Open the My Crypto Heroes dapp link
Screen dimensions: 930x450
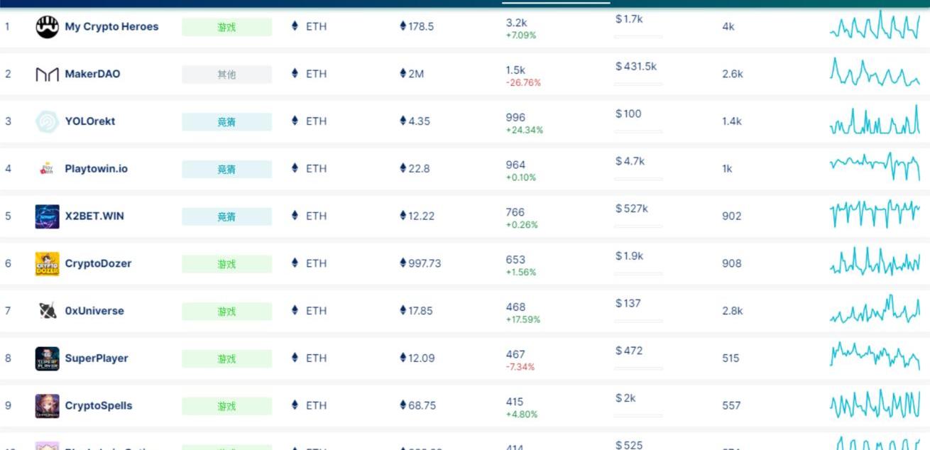coord(111,27)
